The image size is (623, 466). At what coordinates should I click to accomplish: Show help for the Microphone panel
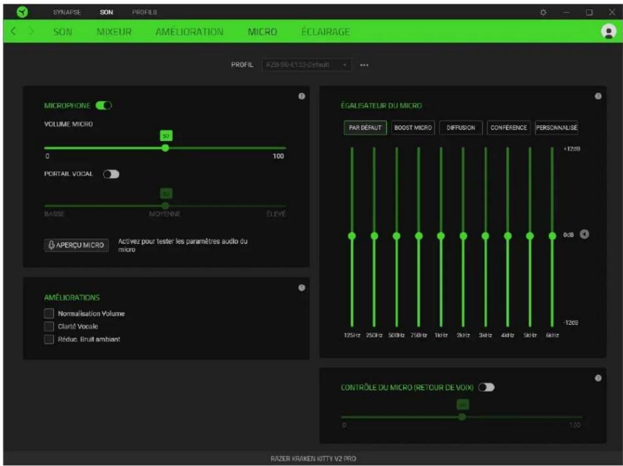coord(301,96)
